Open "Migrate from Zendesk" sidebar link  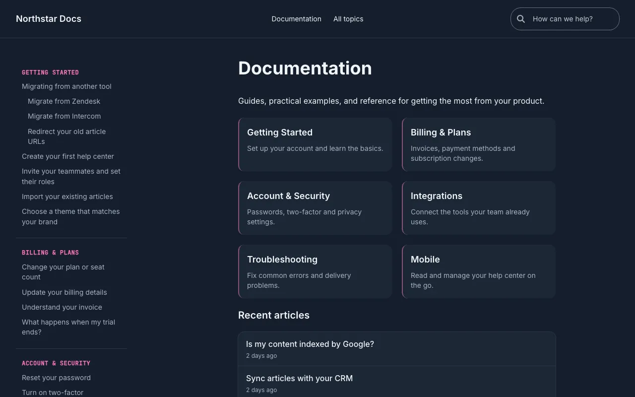point(64,101)
